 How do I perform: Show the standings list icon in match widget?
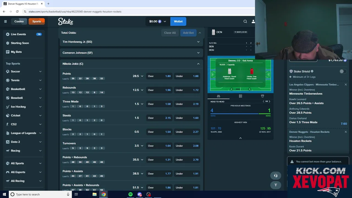coord(240,96)
